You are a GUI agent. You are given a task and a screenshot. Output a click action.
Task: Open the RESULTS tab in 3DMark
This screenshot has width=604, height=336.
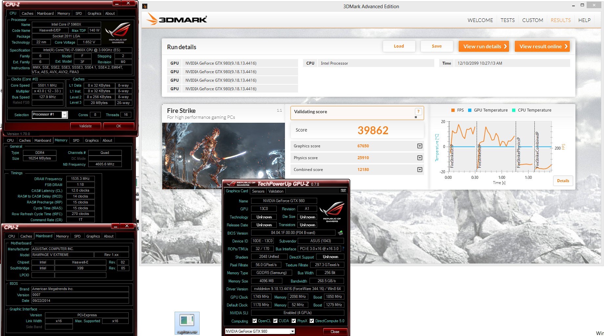[x=561, y=20]
